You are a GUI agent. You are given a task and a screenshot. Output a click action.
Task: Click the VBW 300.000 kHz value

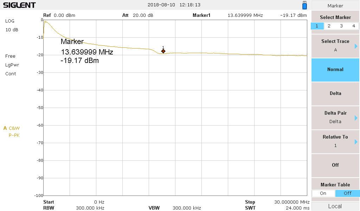(x=187, y=208)
